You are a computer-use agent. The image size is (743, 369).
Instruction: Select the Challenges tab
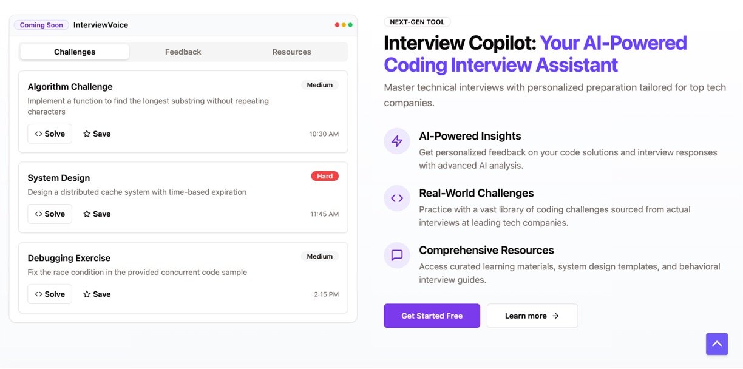click(x=75, y=52)
